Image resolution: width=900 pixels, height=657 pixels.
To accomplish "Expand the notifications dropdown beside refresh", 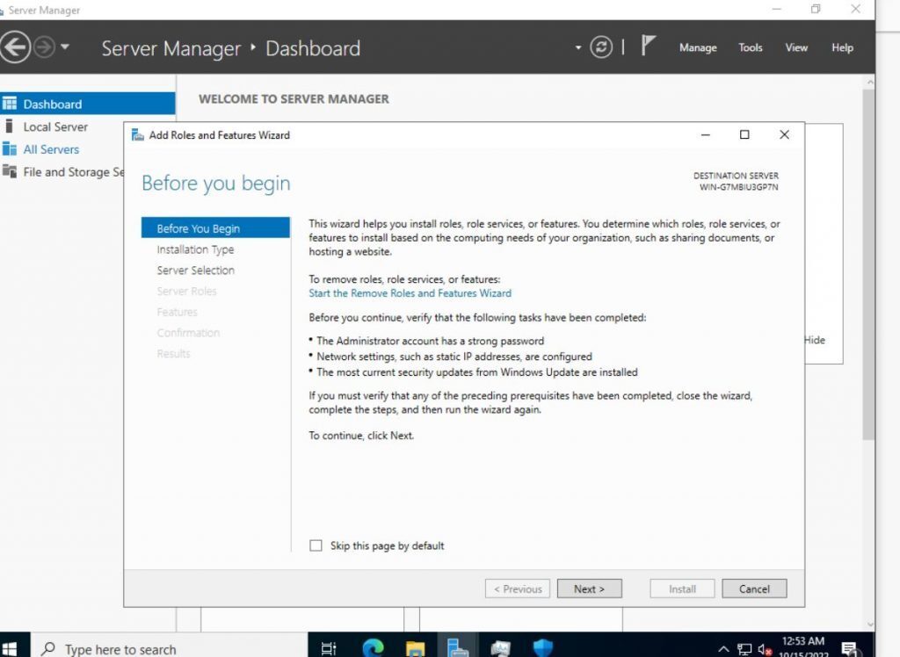I will click(x=578, y=47).
